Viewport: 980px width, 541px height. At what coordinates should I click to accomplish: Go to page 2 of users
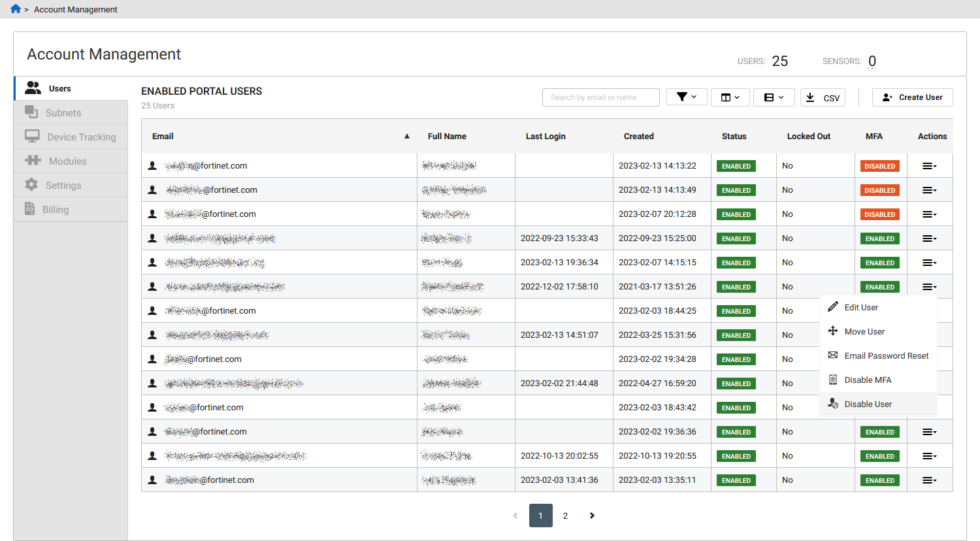tap(565, 516)
